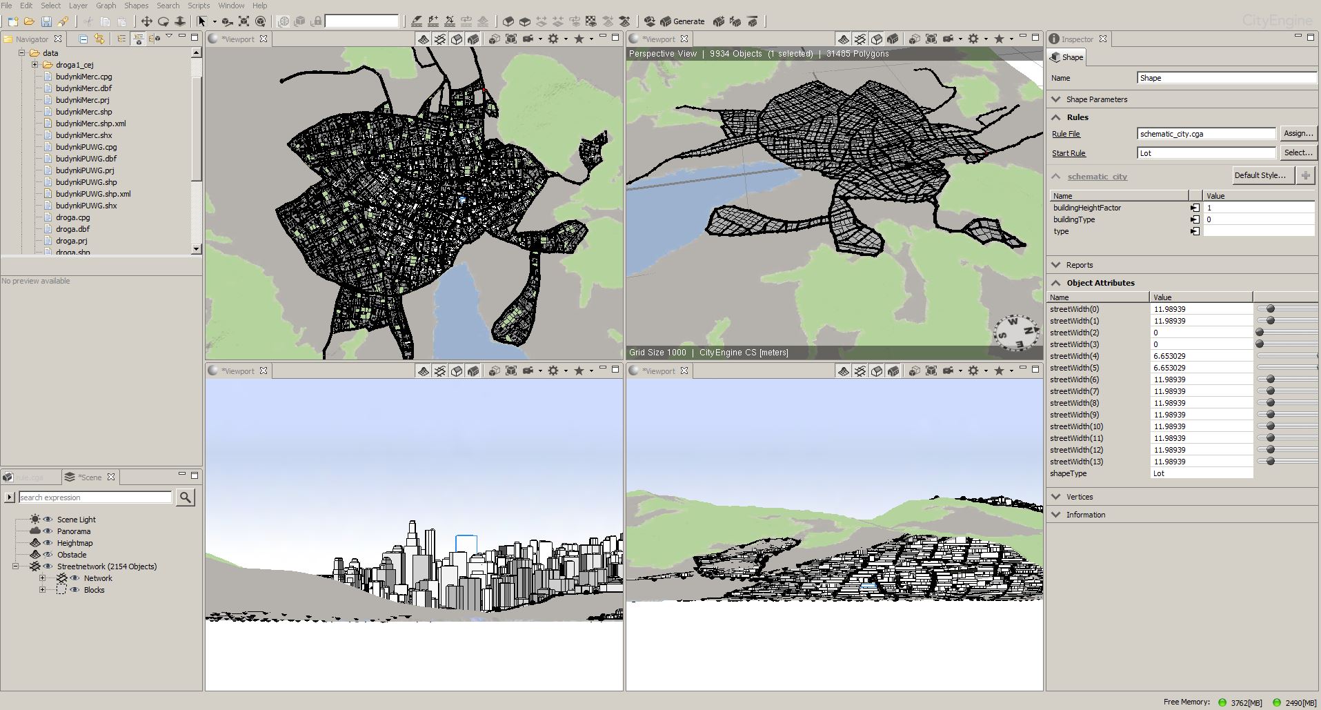
Task: Select the Pan (move) navigation tool
Action: (146, 21)
